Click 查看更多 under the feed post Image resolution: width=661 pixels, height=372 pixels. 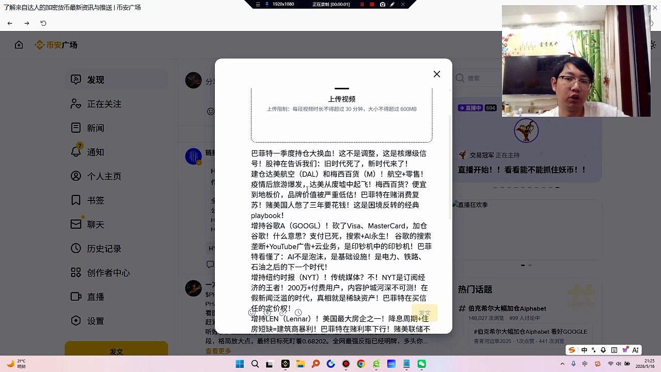click(218, 351)
